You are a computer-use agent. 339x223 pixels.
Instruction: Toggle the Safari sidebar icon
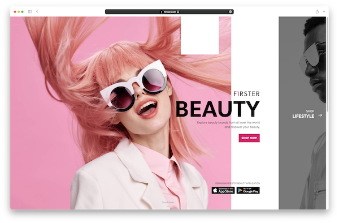pos(30,12)
